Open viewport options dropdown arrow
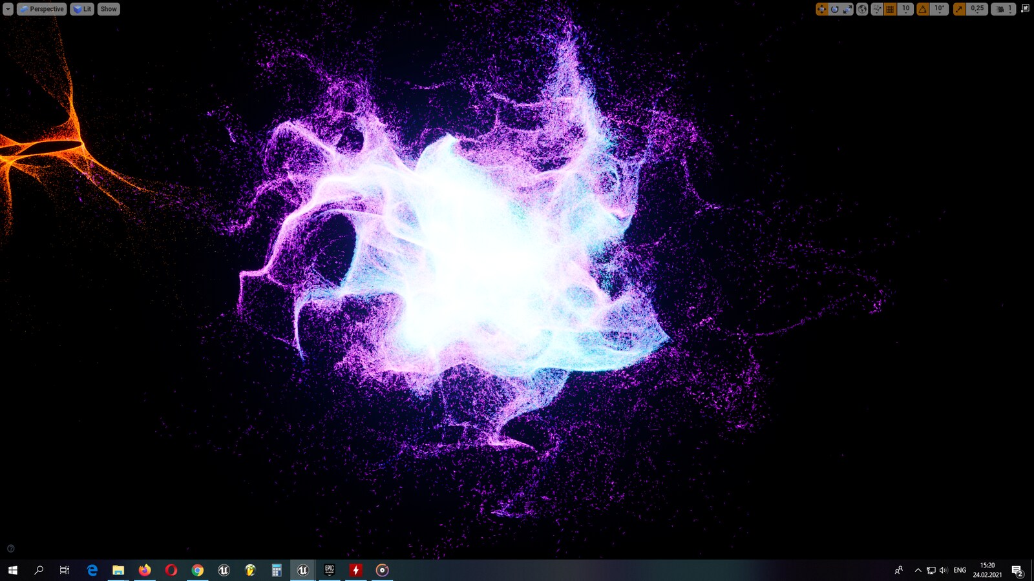The width and height of the screenshot is (1034, 581). coord(8,9)
